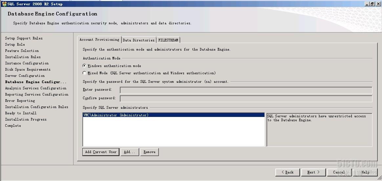Focus the Enter password field
The height and width of the screenshot is (181, 382).
246,90
